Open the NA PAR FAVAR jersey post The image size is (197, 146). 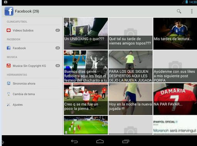pyautogui.click(x=175, y=99)
